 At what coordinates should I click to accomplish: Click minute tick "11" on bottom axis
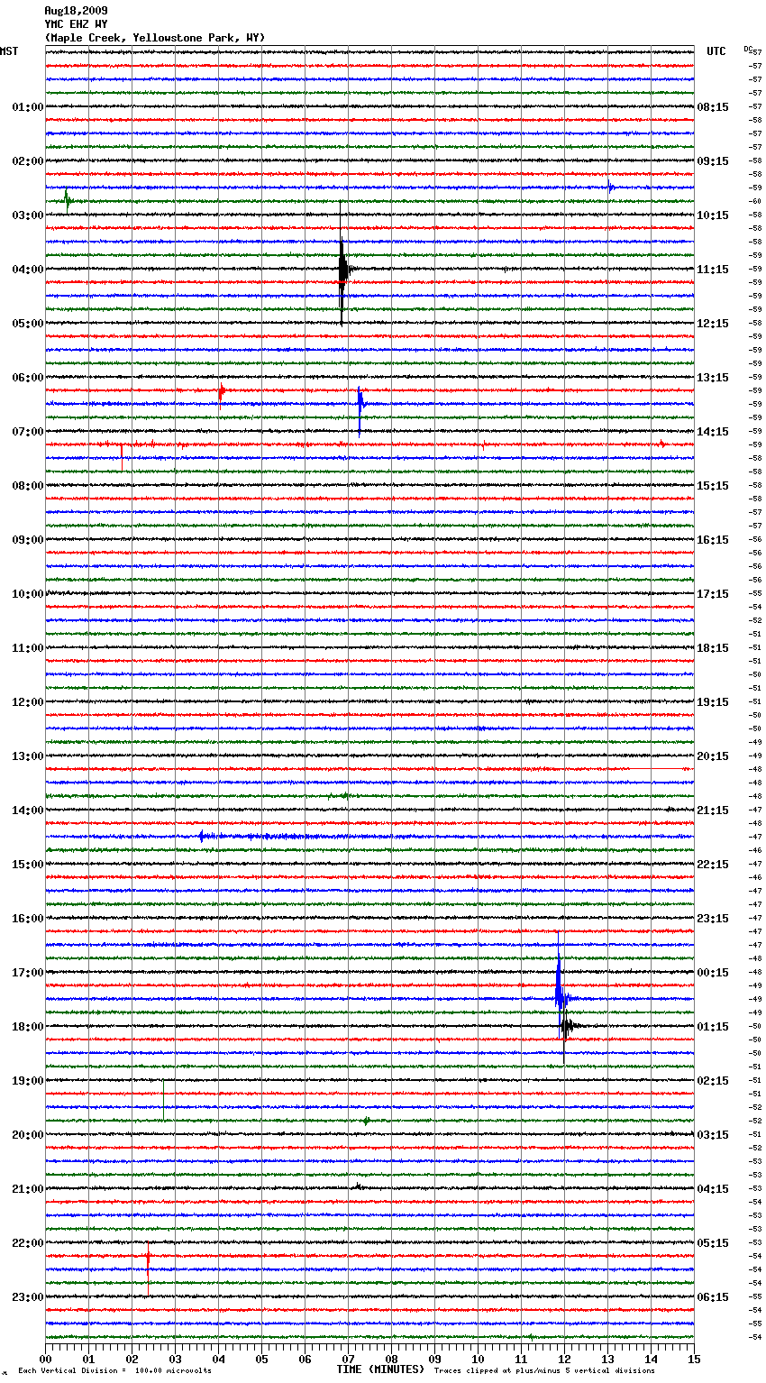pos(522,1359)
